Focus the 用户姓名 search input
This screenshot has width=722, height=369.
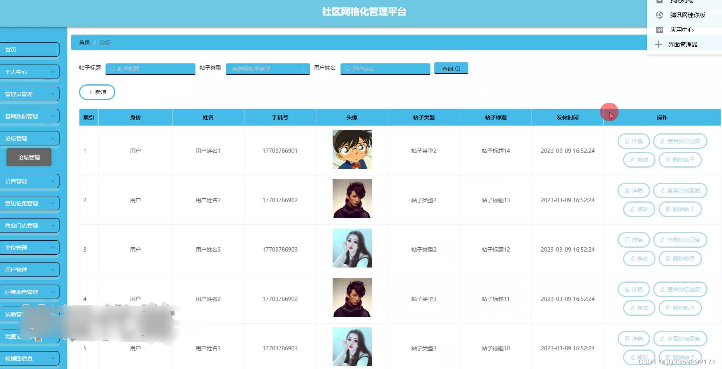385,69
